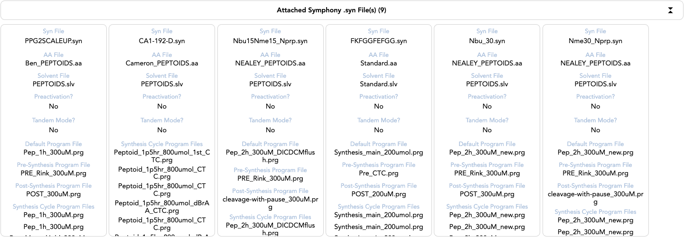
Task: Click the Ben_PEPTOIDS.aa AA file
Action: [54, 63]
